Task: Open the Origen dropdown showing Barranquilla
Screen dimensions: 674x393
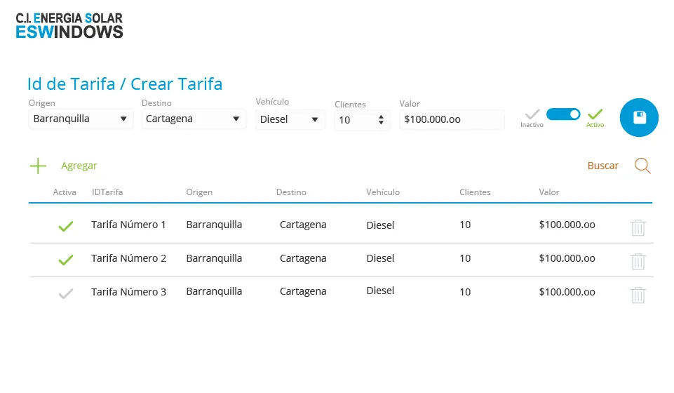Action: tap(81, 119)
